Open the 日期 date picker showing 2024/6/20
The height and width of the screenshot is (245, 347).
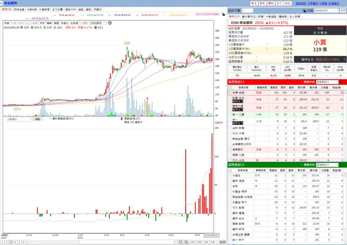(x=326, y=11)
